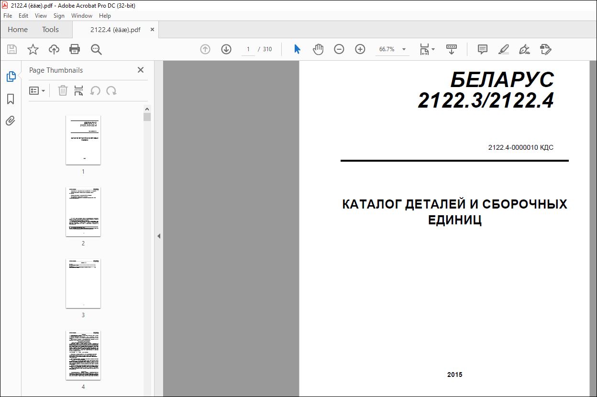Image resolution: width=597 pixels, height=397 pixels.
Task: Zoom out with the minus icon
Action: click(x=339, y=49)
